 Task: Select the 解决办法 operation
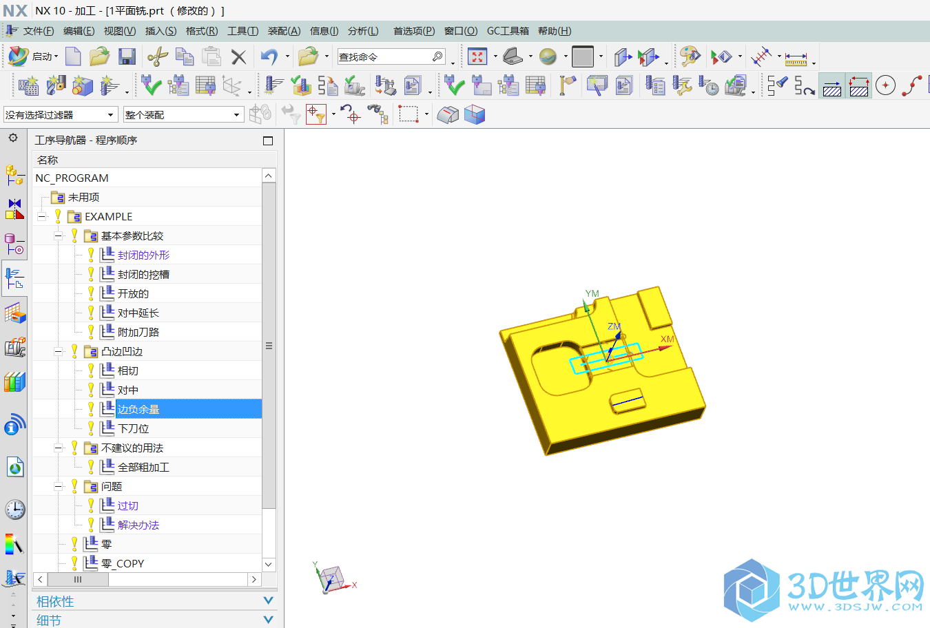pyautogui.click(x=138, y=525)
